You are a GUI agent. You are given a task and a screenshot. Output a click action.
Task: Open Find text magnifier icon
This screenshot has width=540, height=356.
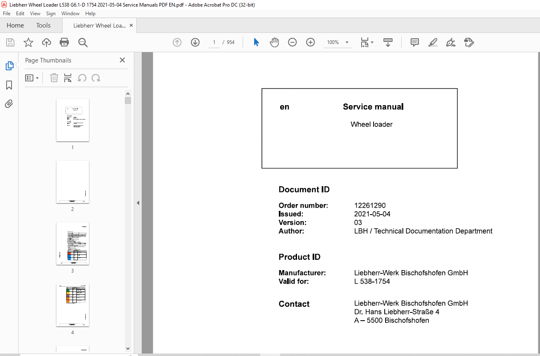83,42
